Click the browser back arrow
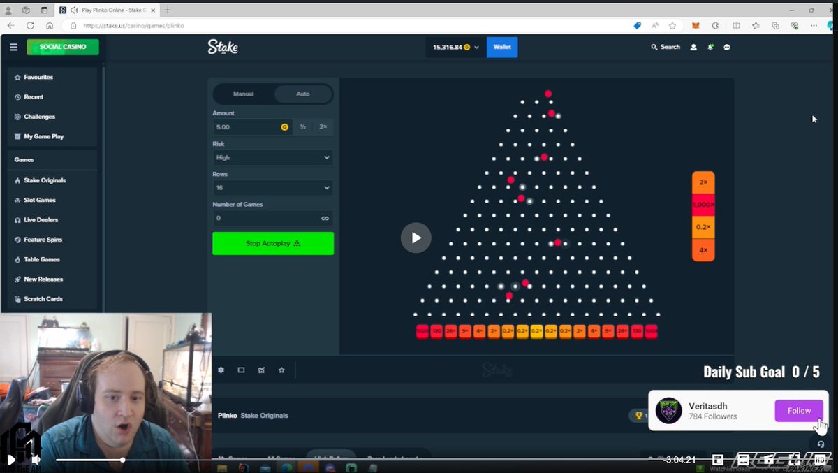 11,25
